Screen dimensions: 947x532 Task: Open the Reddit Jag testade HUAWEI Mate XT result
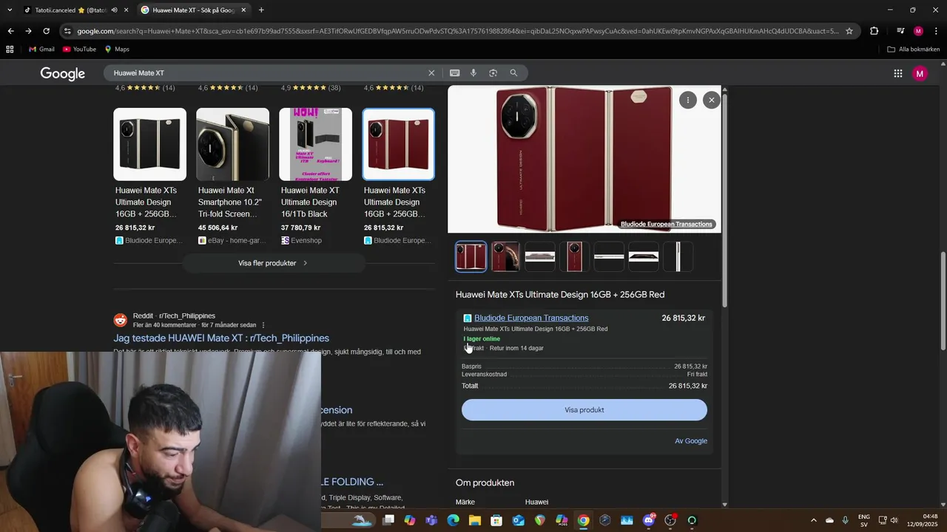(x=221, y=338)
